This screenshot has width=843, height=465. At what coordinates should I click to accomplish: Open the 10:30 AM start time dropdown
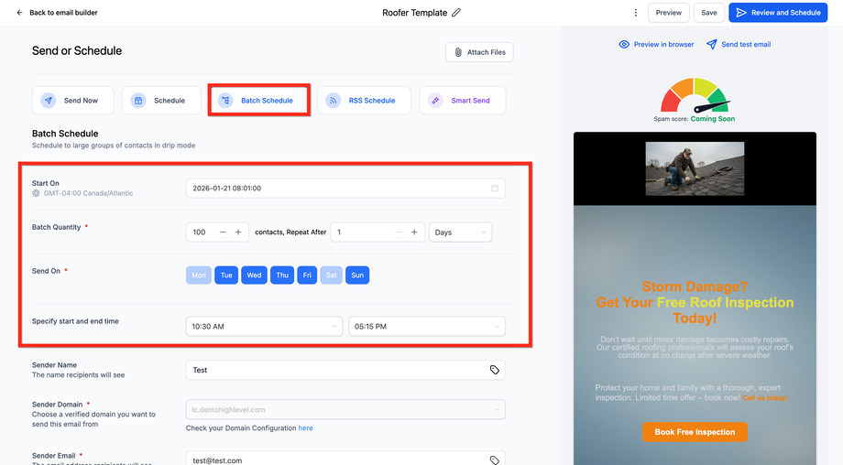coord(264,326)
